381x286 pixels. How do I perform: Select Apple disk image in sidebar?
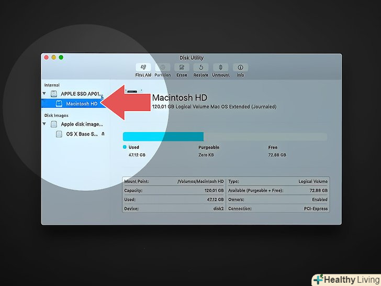(x=82, y=124)
